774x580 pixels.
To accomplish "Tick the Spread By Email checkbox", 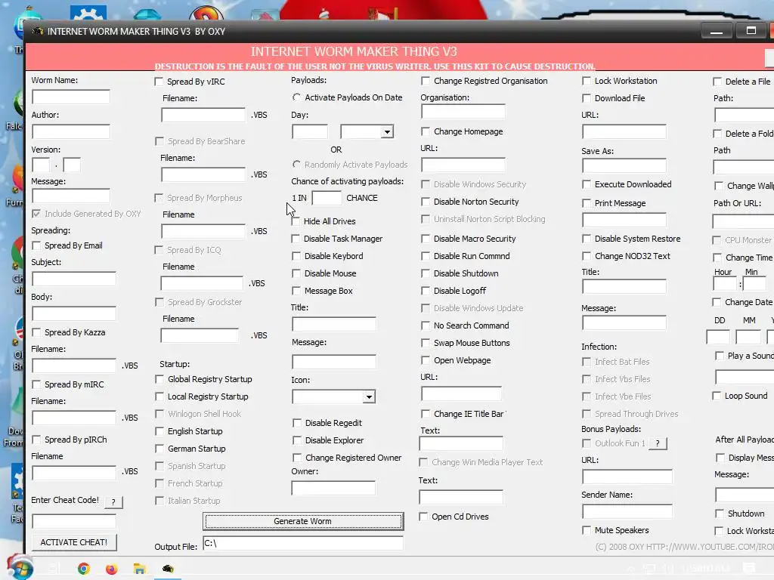I will [x=36, y=245].
